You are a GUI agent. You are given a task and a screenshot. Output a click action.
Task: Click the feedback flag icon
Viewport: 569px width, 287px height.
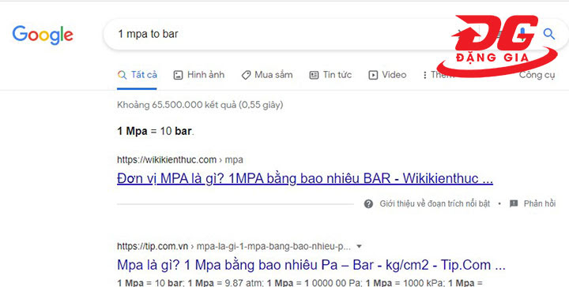514,203
